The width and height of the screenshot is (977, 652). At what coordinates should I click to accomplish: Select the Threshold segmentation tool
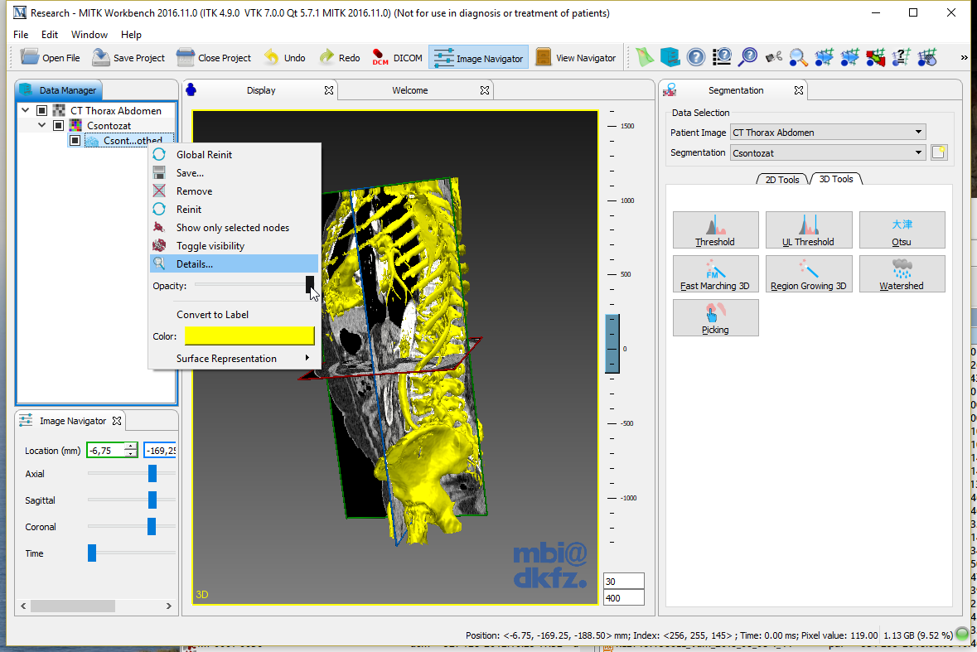click(x=715, y=230)
